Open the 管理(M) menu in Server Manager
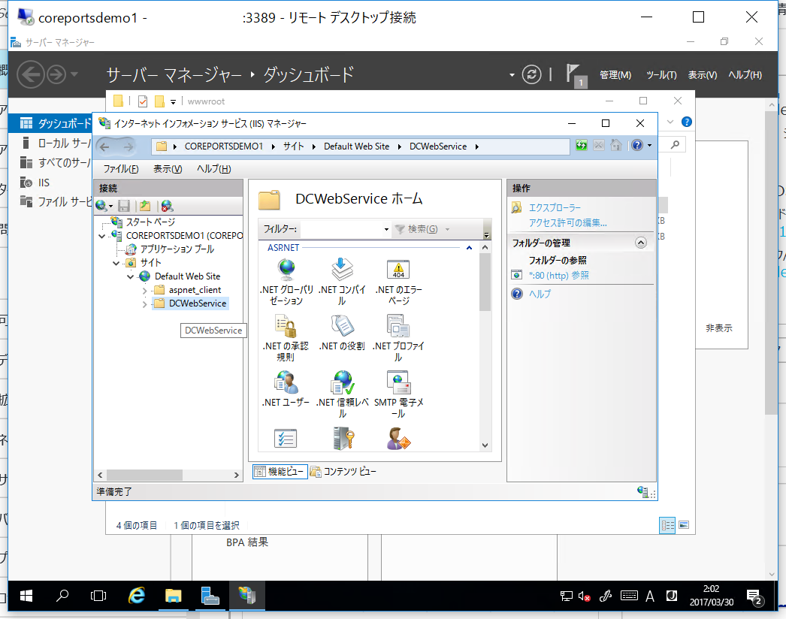 click(x=615, y=74)
